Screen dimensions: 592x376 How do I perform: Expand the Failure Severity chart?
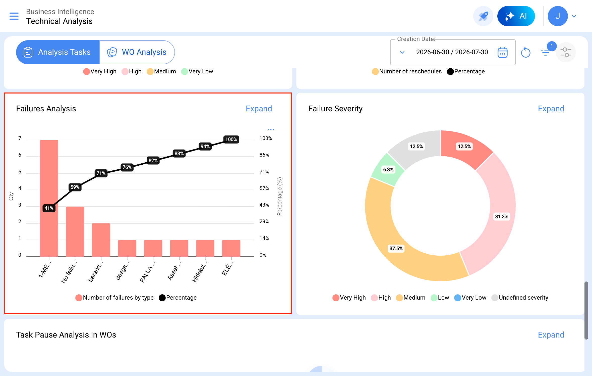551,109
